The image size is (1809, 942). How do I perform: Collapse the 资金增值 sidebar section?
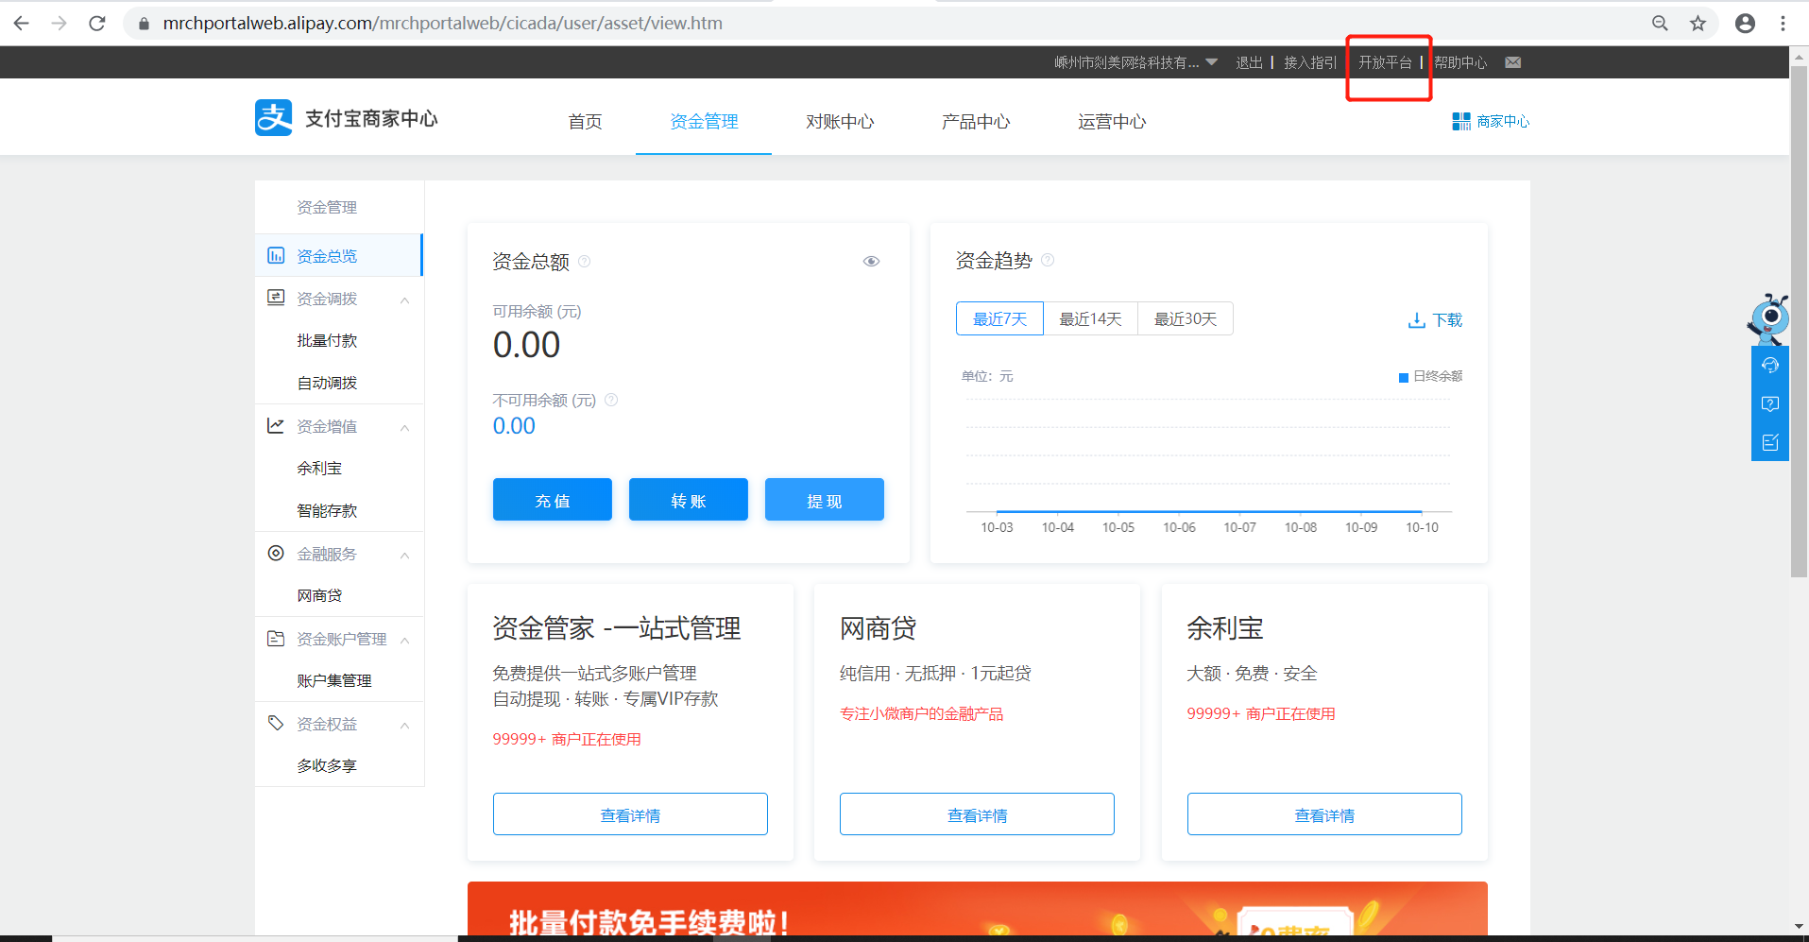tap(404, 427)
